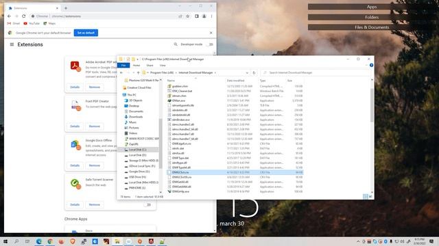
Task: Toggle Developer mode switch in Chrome
Action: click(x=211, y=44)
